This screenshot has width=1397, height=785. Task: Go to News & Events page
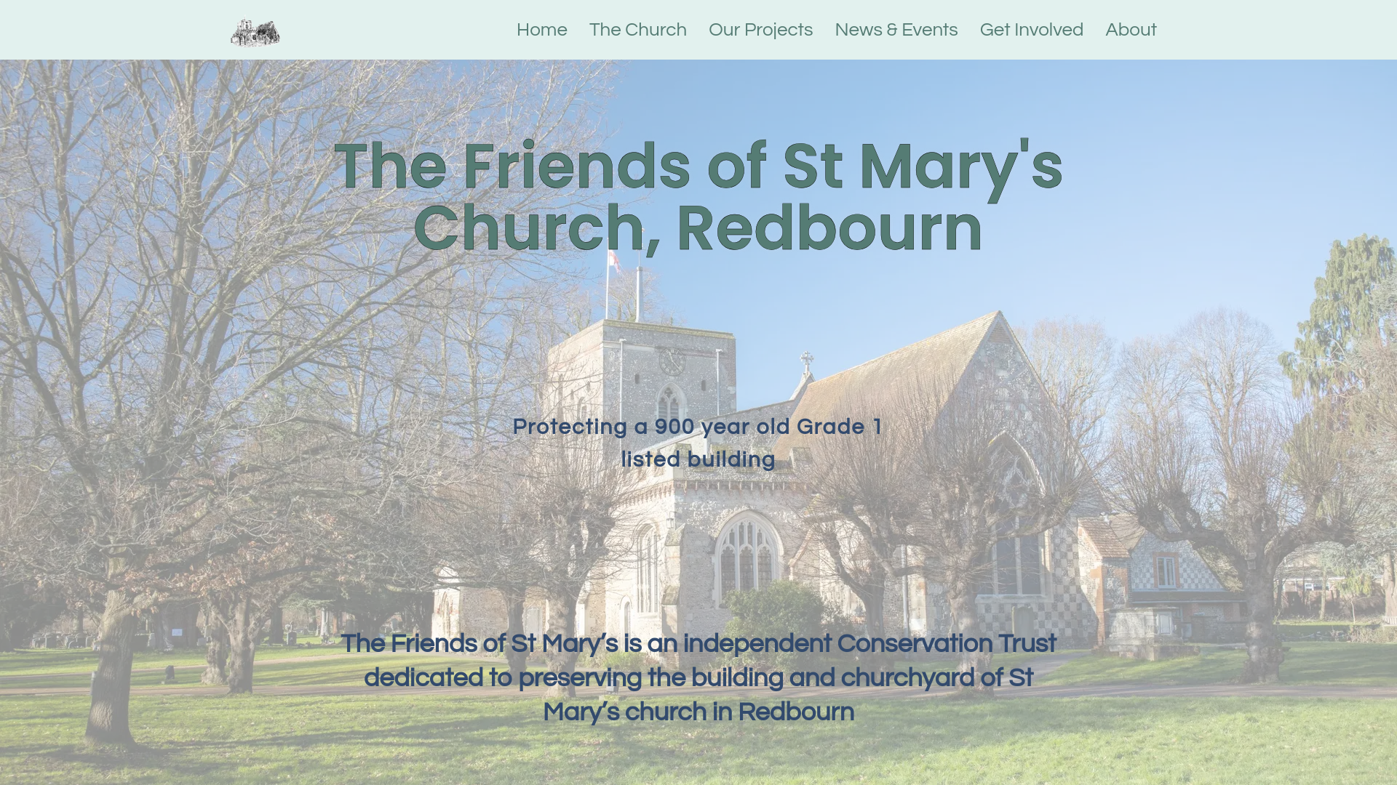896,30
